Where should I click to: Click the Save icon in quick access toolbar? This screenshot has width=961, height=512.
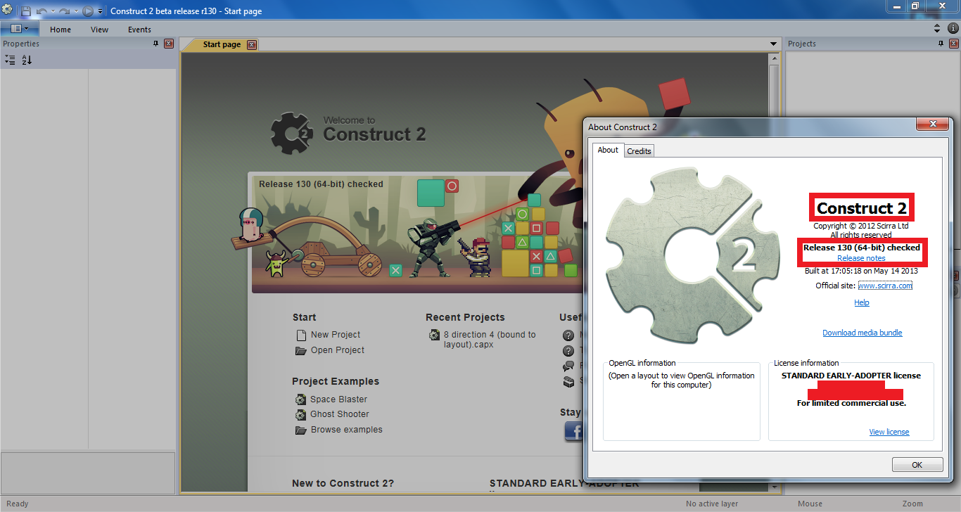click(x=26, y=11)
